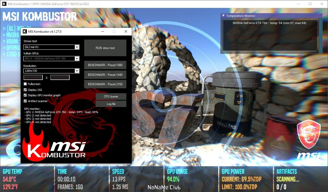The height and width of the screenshot is (192, 328).
Task: Start BENCHMARK Preset:1440
Action: [105, 75]
